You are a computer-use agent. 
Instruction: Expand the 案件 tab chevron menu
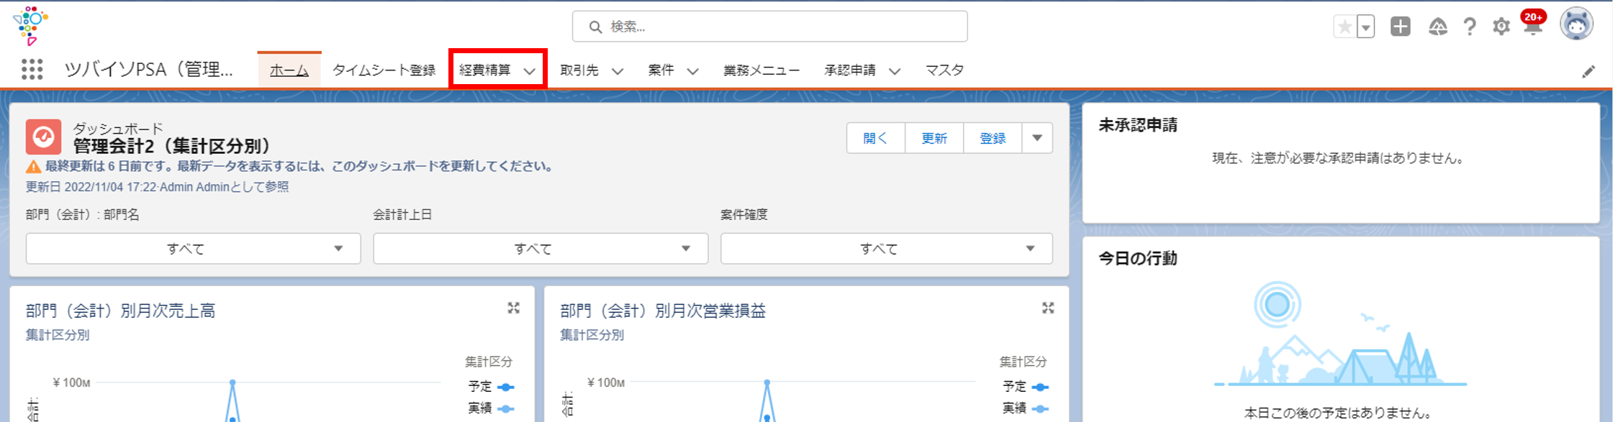(692, 71)
